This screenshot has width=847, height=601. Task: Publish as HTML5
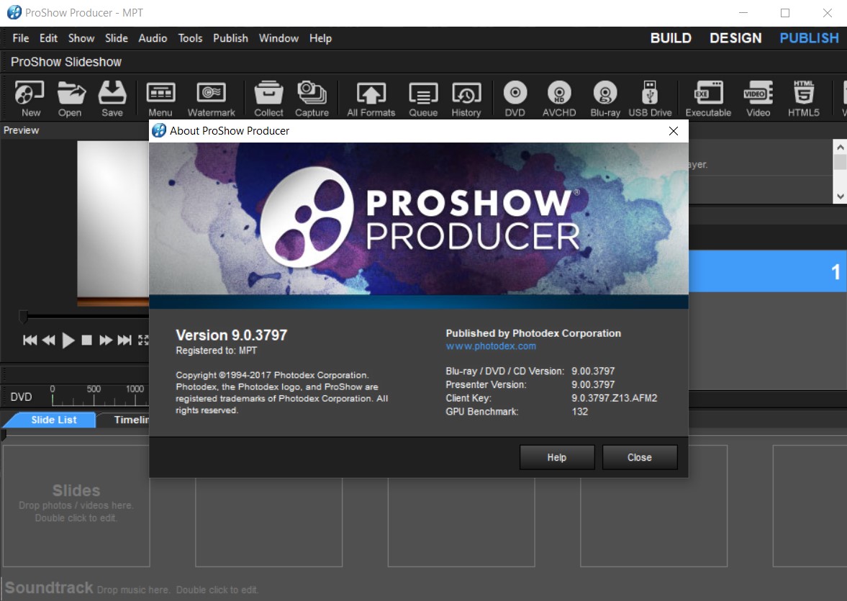803,98
